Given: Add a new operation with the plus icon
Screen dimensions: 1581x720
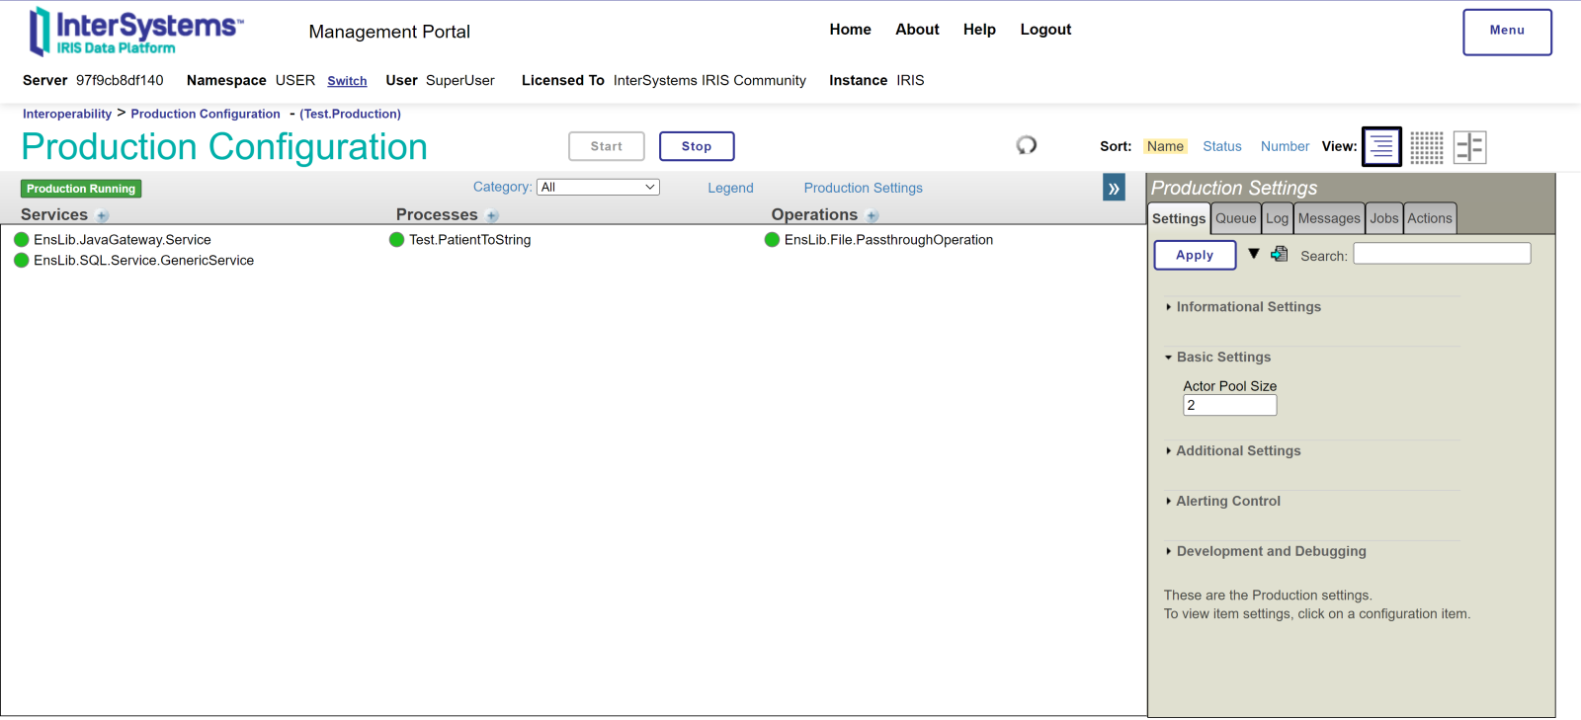Looking at the screenshot, I should [x=872, y=216].
